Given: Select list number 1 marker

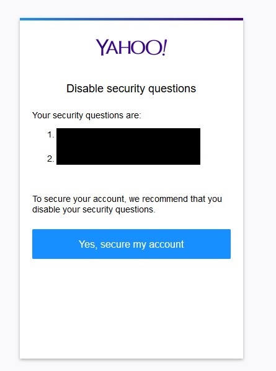Looking at the screenshot, I should tap(51, 134).
